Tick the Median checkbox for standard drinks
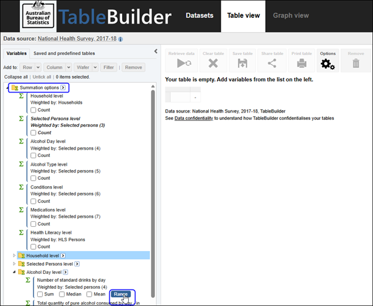The height and width of the screenshot is (306, 373). coord(62,294)
